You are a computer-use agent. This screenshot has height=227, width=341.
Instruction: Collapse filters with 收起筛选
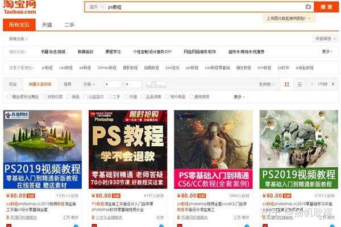point(326,39)
